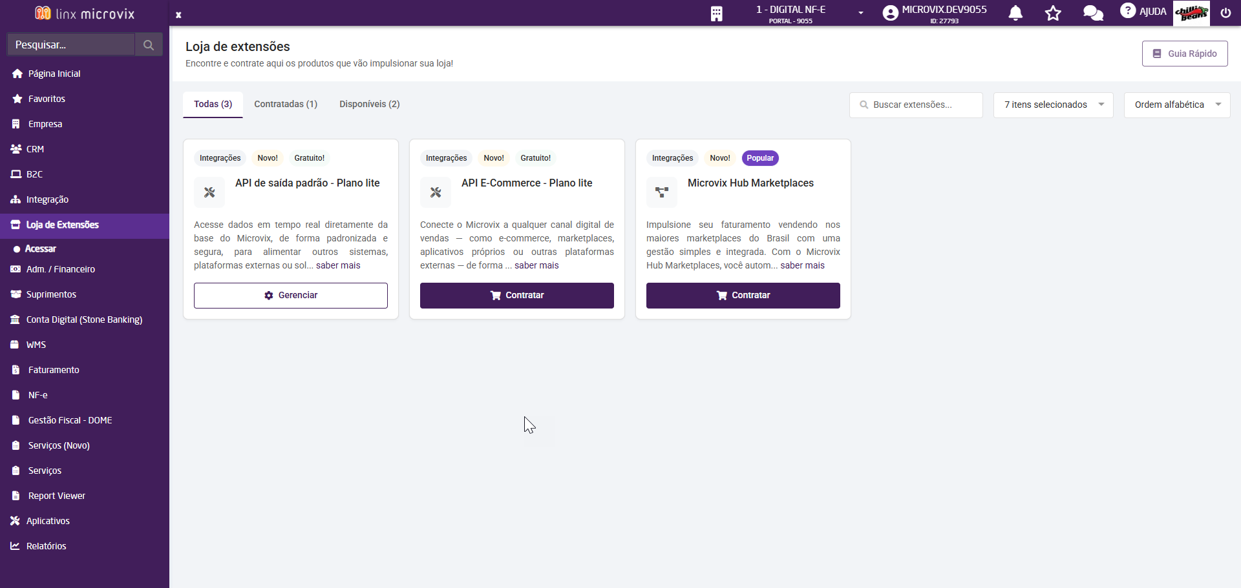Viewport: 1241px width, 588px height.
Task: Click the Microvix Hub Marketplaces network icon
Action: point(662,192)
